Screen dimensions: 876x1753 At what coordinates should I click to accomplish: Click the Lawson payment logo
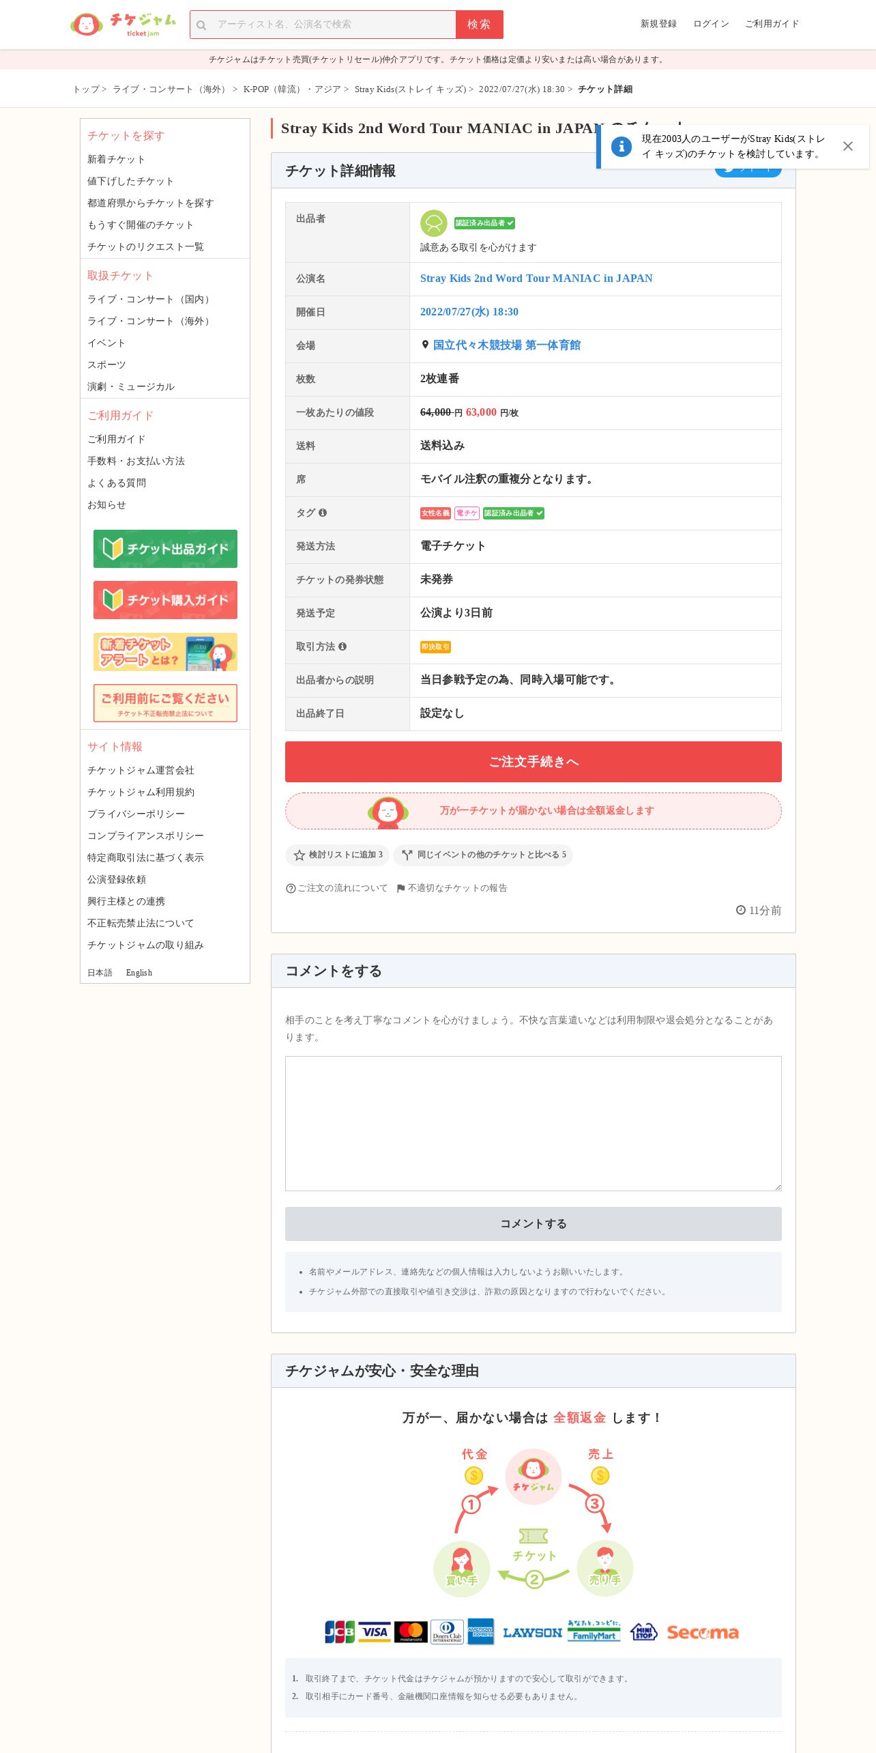533,1633
